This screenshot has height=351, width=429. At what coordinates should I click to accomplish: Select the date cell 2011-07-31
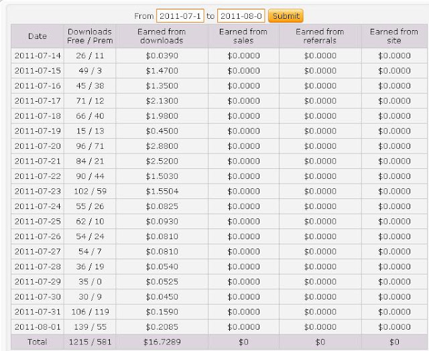click(38, 311)
